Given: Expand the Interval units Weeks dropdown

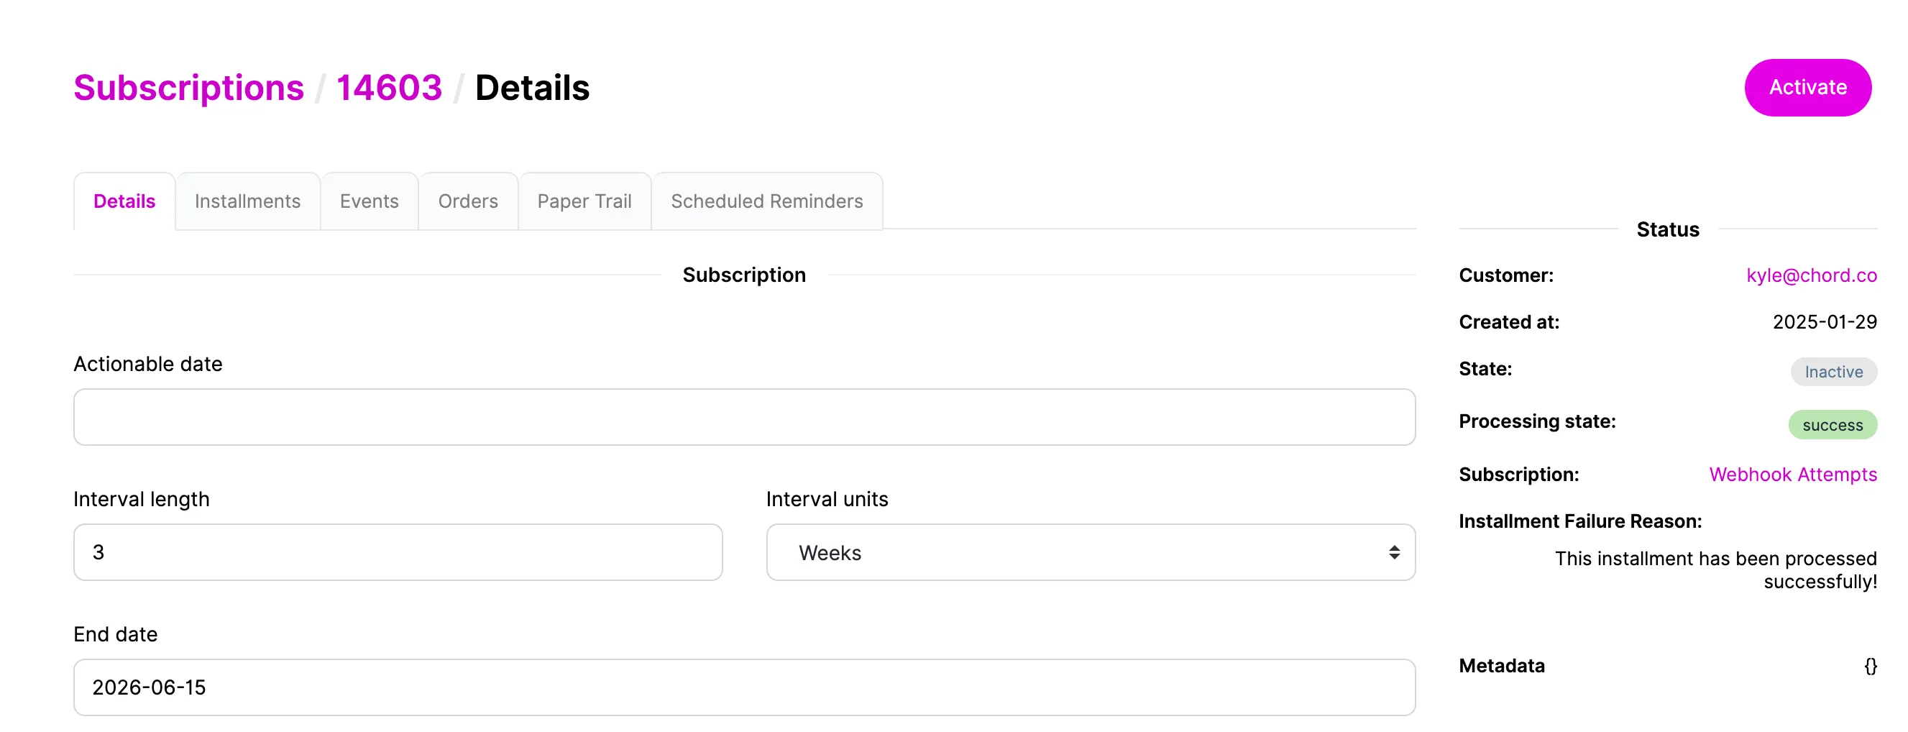Looking at the screenshot, I should pos(1091,552).
